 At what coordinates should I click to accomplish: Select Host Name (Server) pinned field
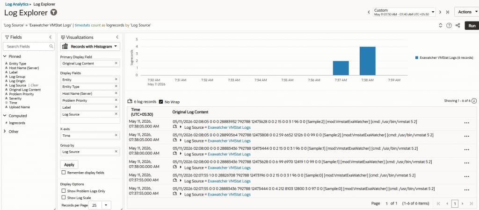pyautogui.click(x=24, y=68)
